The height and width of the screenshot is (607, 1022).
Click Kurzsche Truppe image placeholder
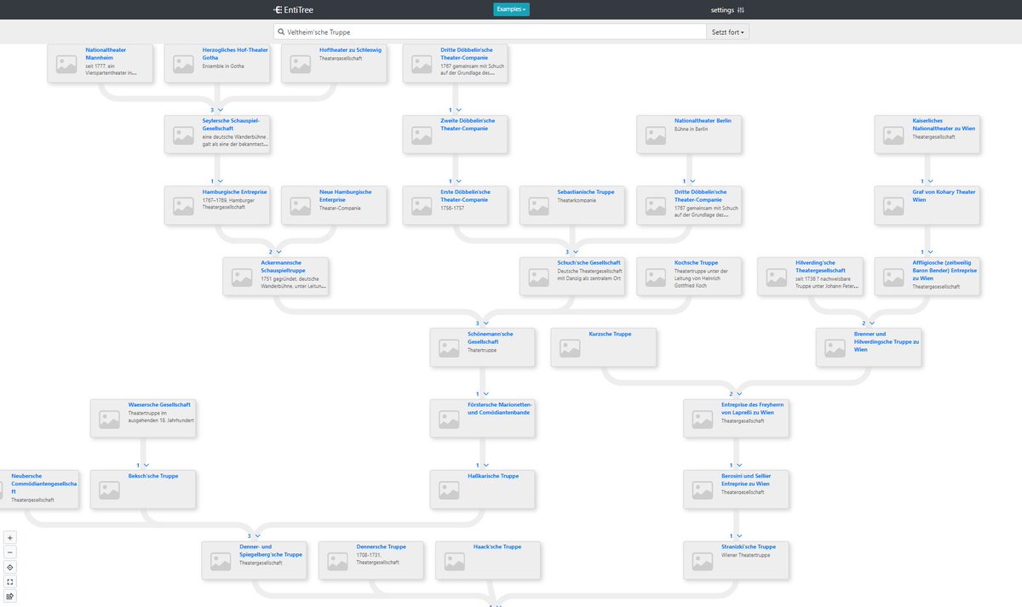(x=570, y=347)
